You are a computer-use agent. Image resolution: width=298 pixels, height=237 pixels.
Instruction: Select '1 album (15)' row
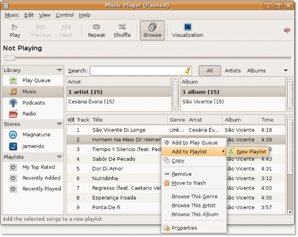[233, 92]
